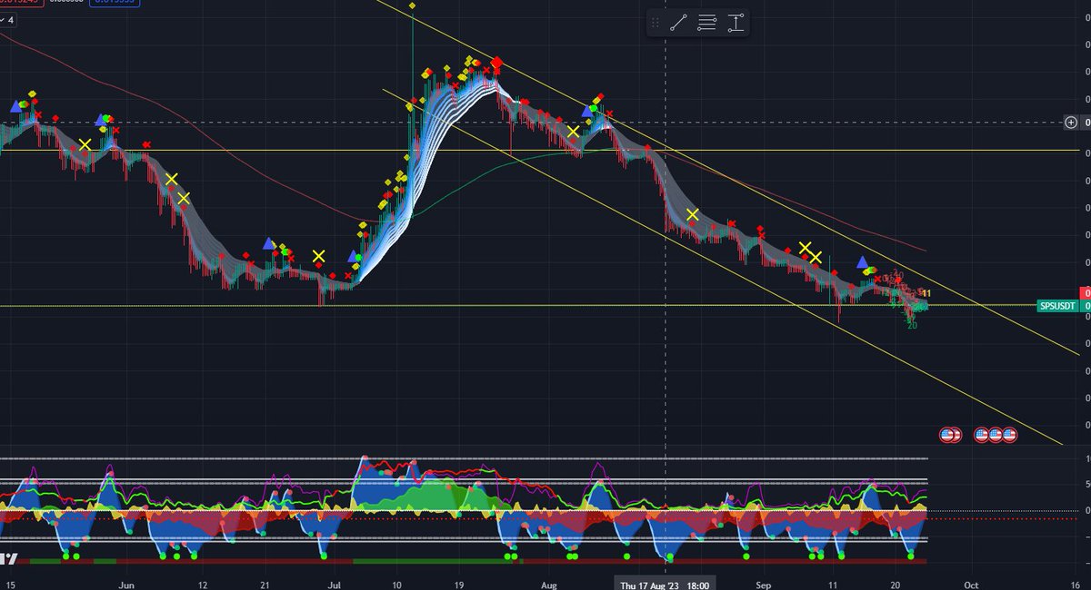Click the overlapping pair of US flag event icons
The height and width of the screenshot is (590, 1091).
pyautogui.click(x=950, y=434)
